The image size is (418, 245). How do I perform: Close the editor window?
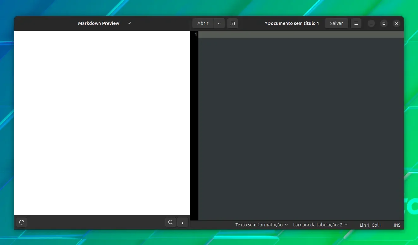pos(397,23)
